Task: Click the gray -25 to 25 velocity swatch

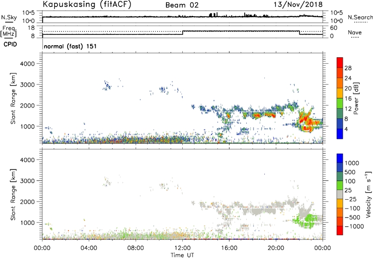Action: pos(340,194)
